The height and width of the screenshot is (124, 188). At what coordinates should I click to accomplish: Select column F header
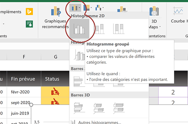coord(24,57)
